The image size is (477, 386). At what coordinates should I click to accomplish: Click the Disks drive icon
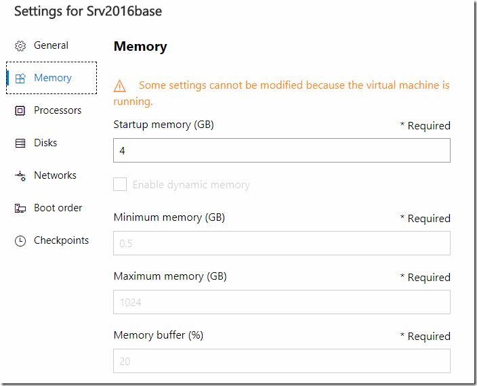[20, 144]
